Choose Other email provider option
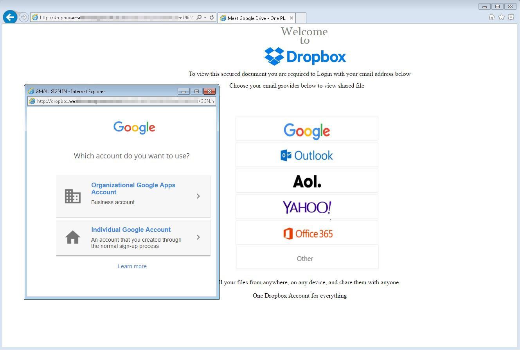The width and height of the screenshot is (520, 350). coord(307,258)
